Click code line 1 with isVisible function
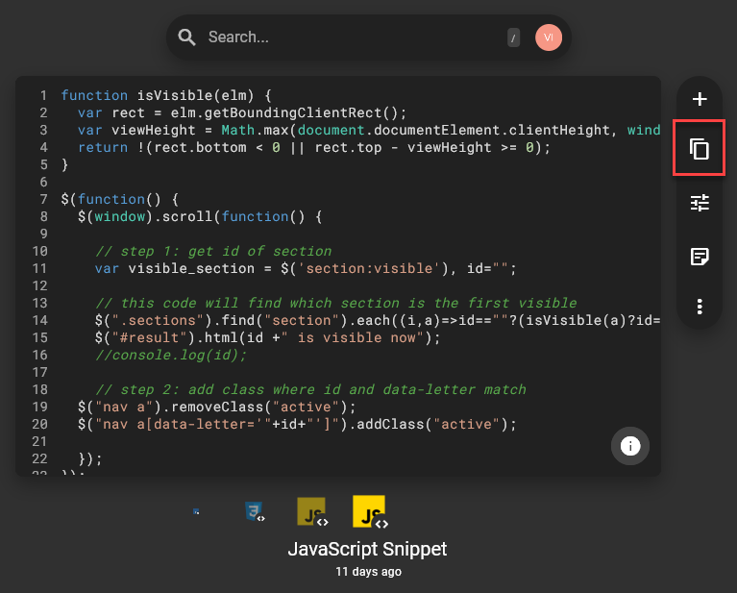Screen dimensions: 737x593 167,95
